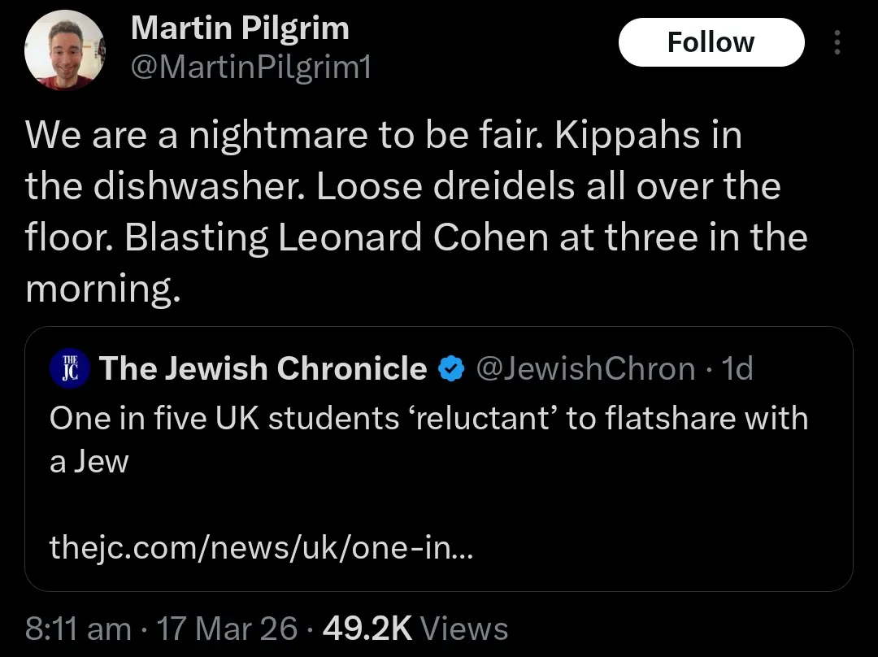Open Martin Pilgrim's profile photo
This screenshot has width=878, height=657.
click(x=64, y=50)
